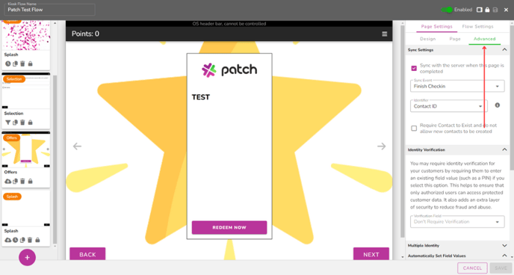Open the Verification Field dropdown
Viewport: 514px width, 275px height.
pyautogui.click(x=457, y=222)
